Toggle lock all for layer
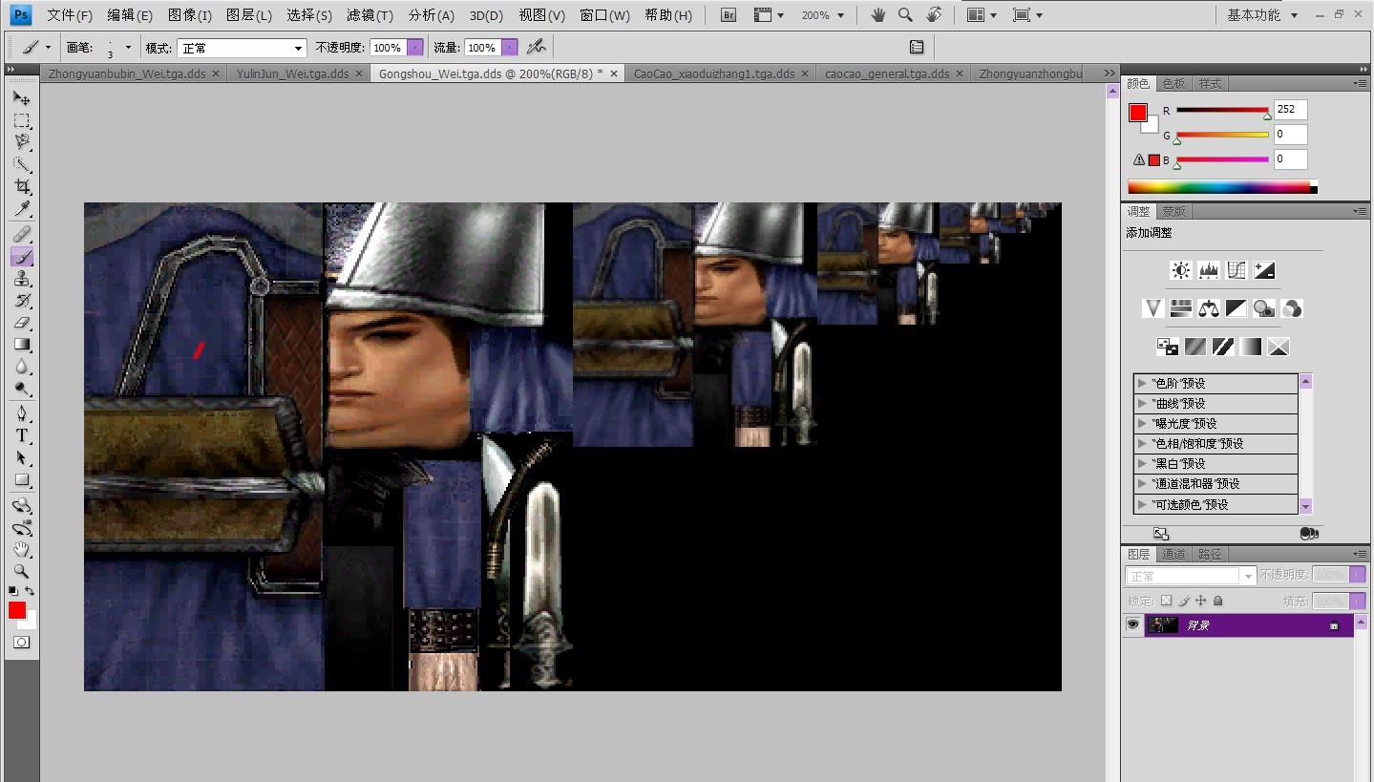 pyautogui.click(x=1218, y=601)
